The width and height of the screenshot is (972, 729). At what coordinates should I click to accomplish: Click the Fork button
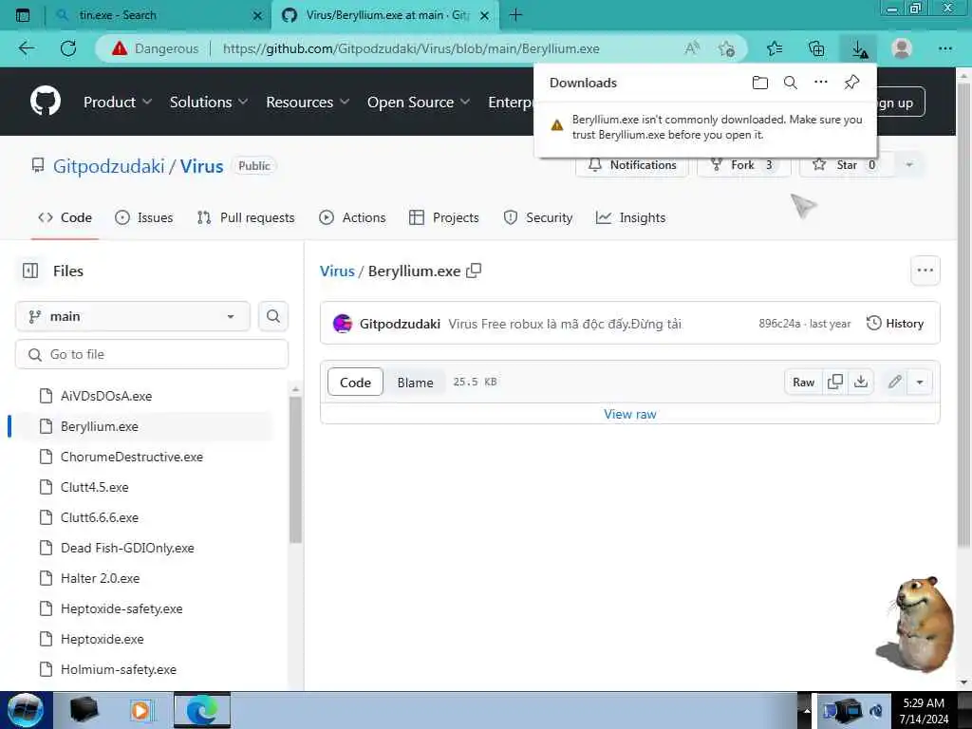point(743,165)
